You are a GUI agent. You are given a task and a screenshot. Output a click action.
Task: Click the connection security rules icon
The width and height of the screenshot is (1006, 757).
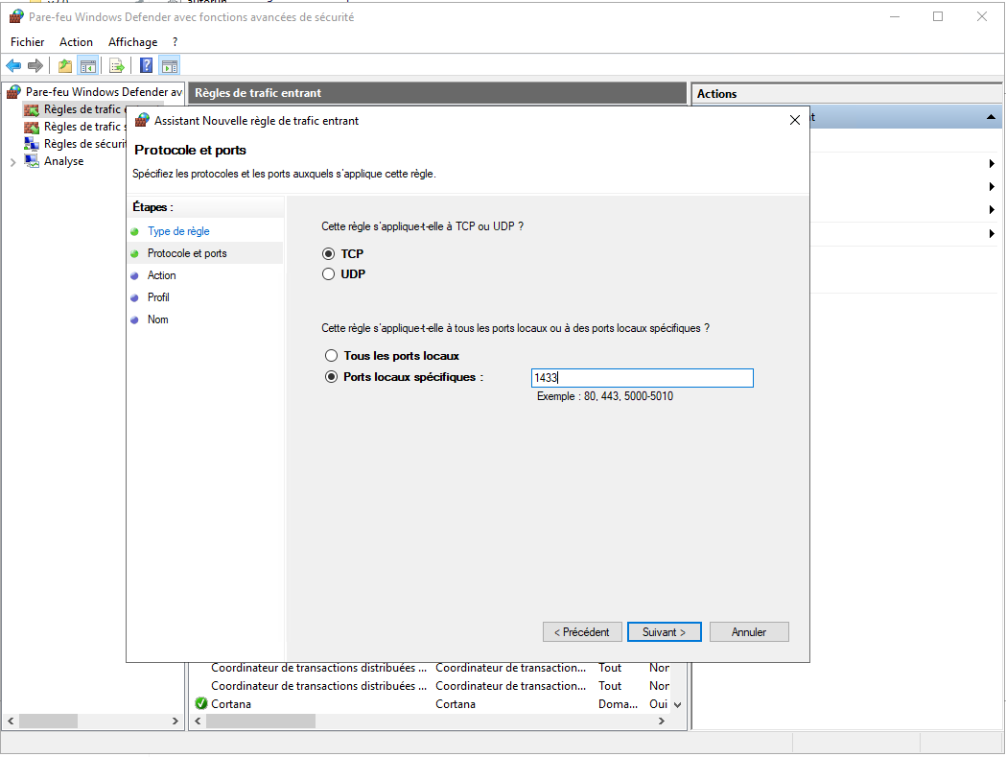(x=32, y=144)
